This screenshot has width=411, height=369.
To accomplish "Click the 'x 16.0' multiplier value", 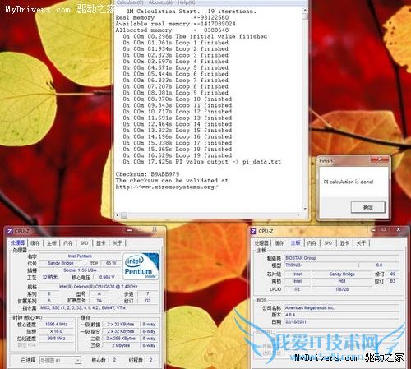I will [x=57, y=331].
